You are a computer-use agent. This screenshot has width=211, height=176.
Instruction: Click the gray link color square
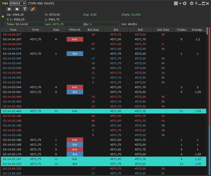(x=176, y=3)
